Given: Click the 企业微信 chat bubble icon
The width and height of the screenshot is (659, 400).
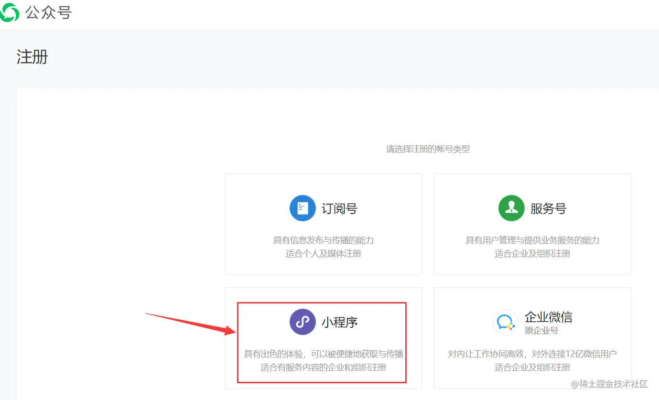Looking at the screenshot, I should [506, 323].
